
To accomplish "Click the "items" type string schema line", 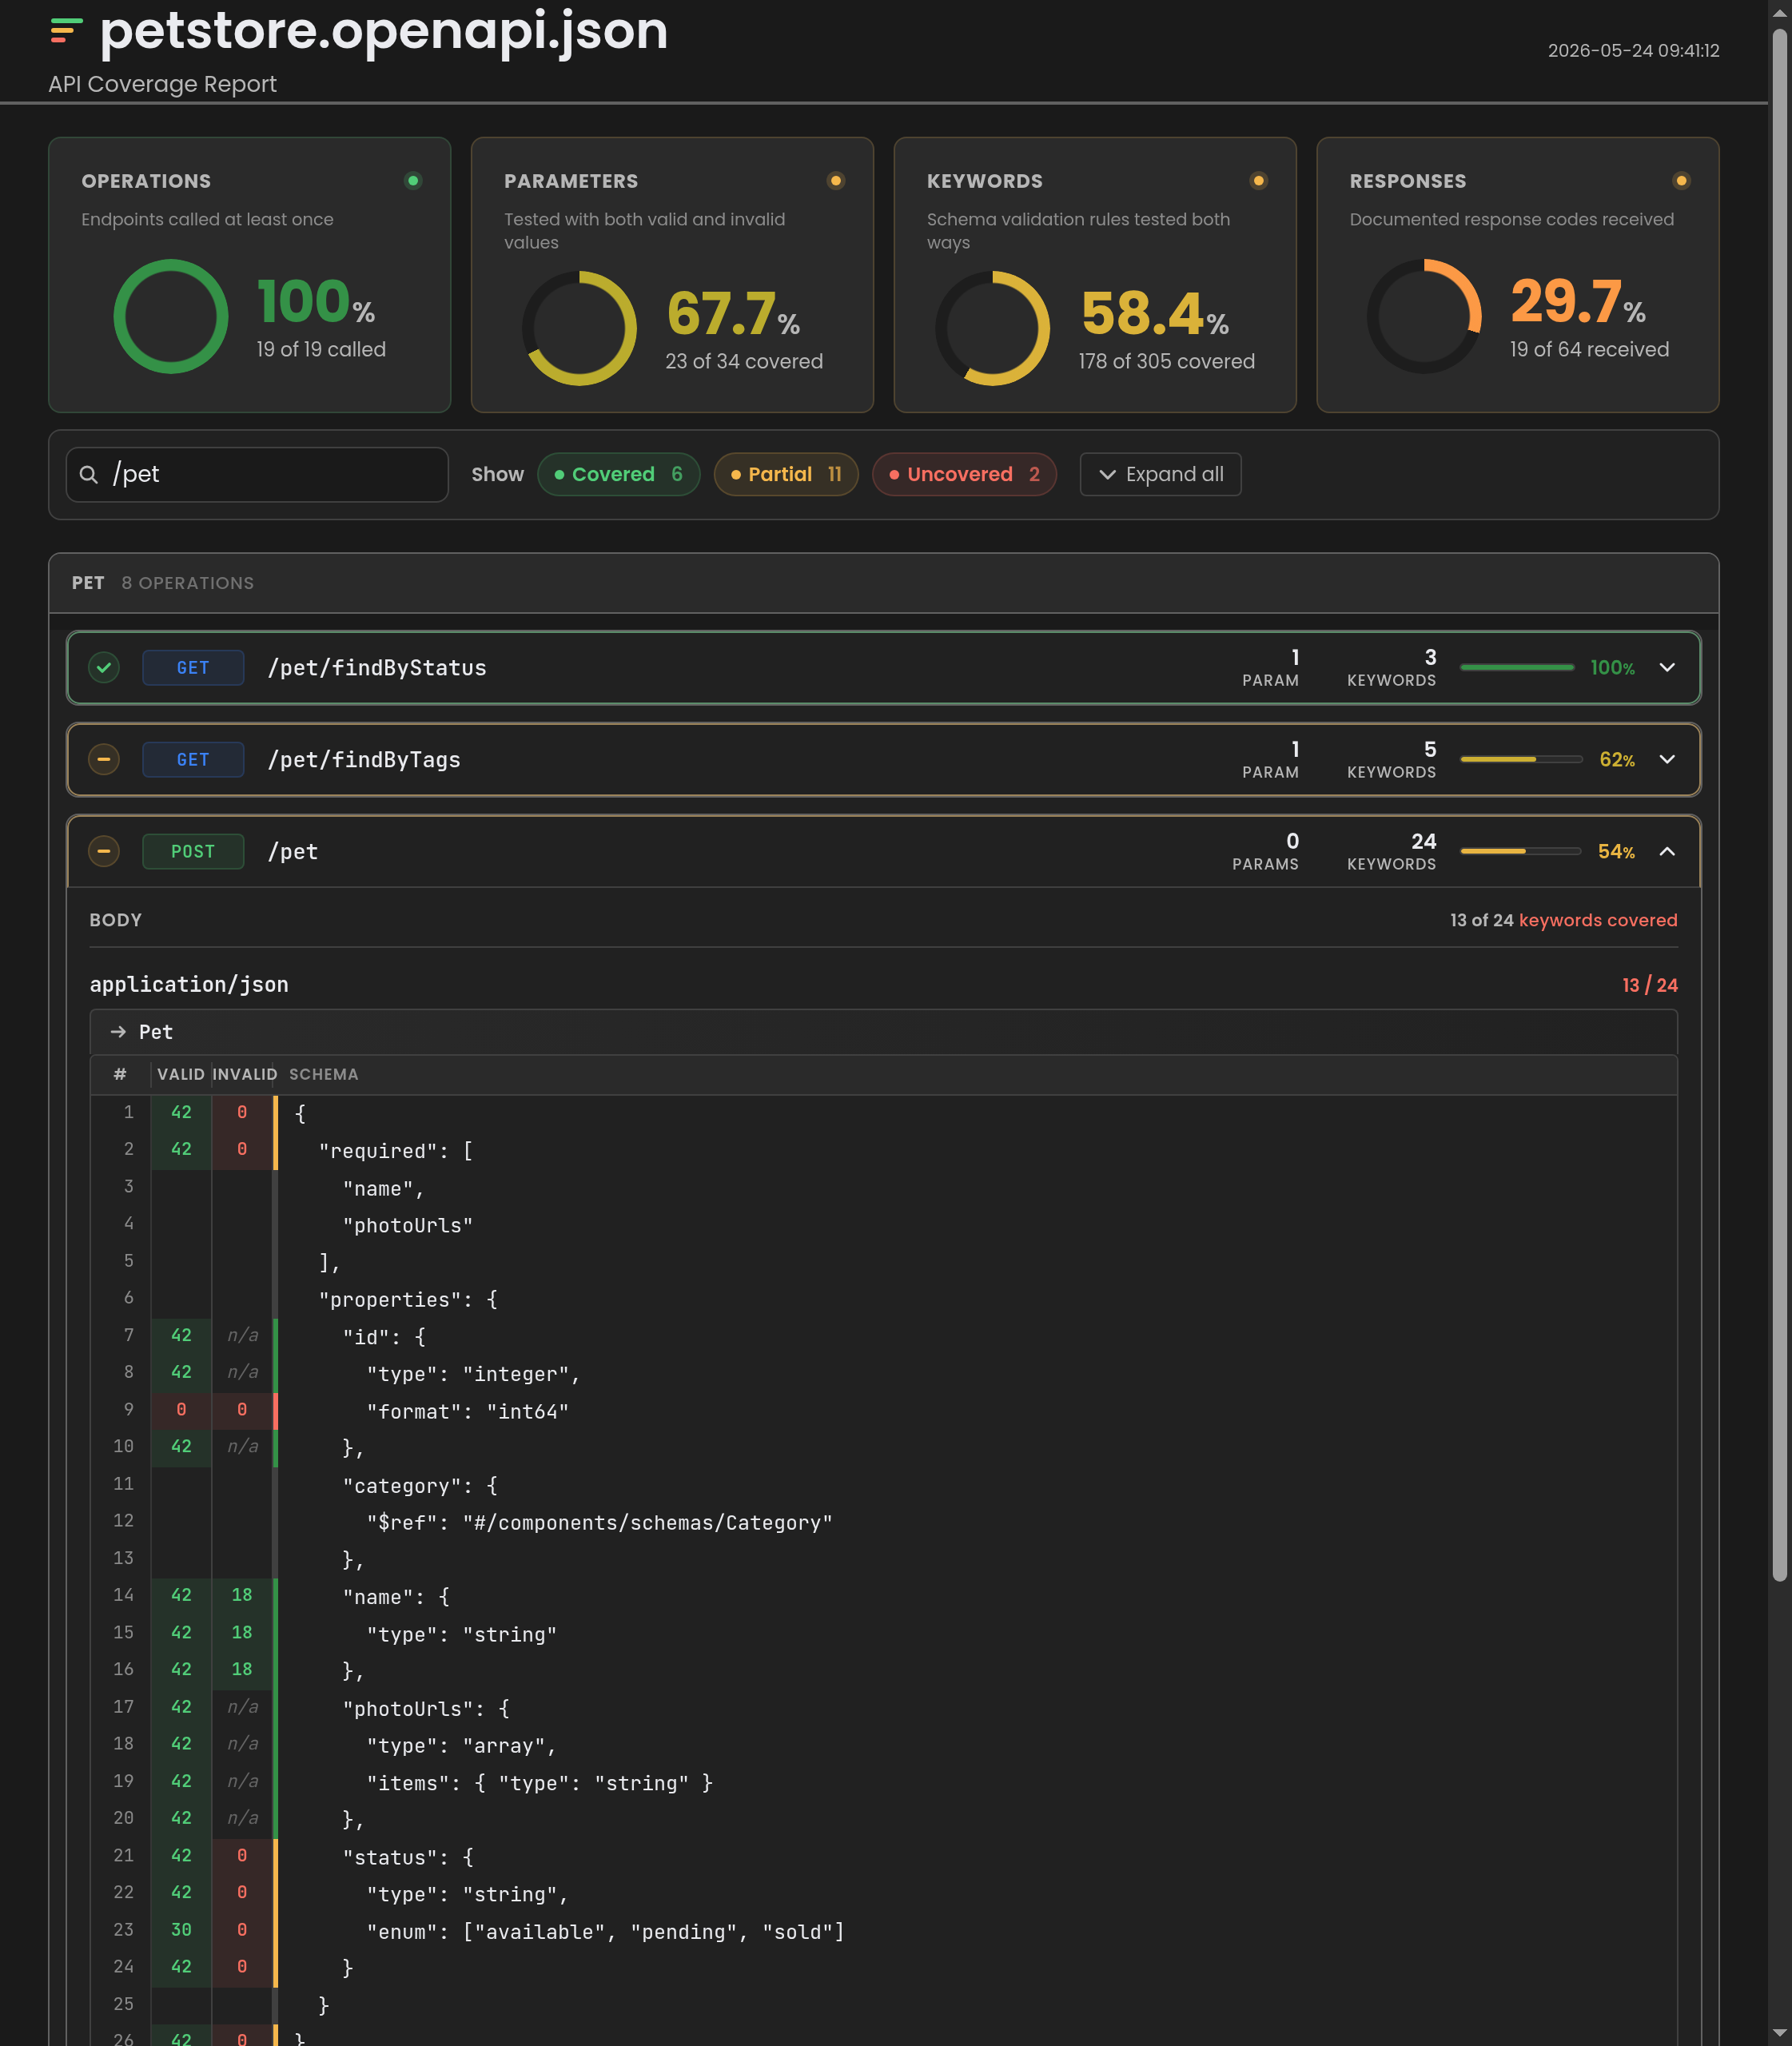I will pyautogui.click(x=539, y=1782).
